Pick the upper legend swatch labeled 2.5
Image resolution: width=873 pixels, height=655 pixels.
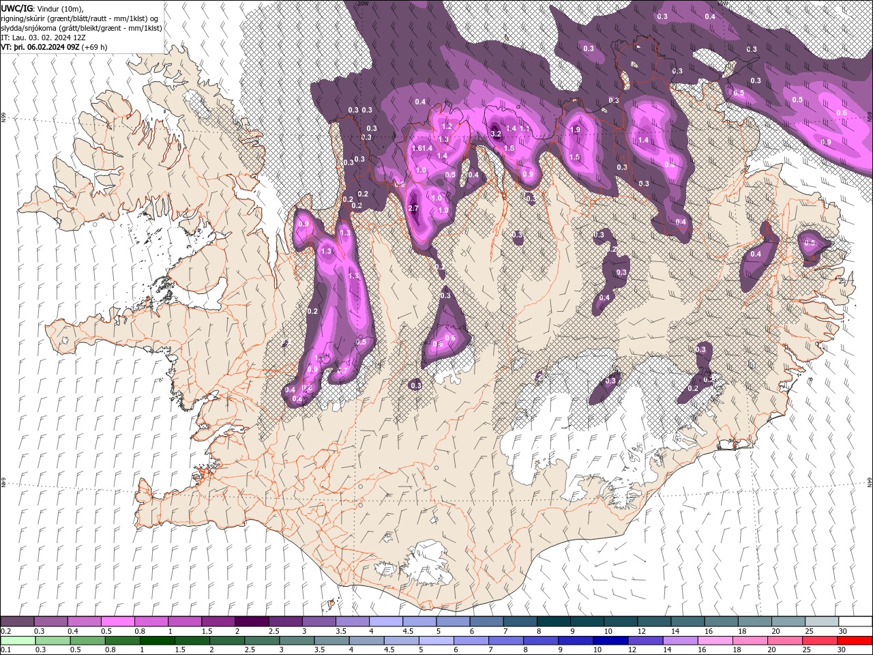point(285,622)
